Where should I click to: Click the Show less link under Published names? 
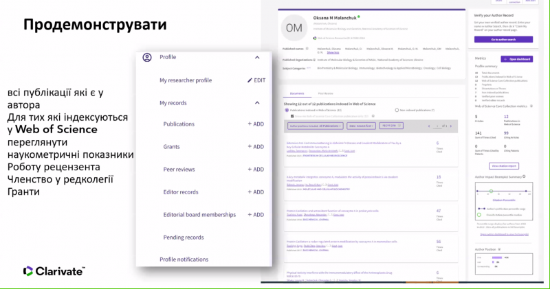[x=333, y=53]
